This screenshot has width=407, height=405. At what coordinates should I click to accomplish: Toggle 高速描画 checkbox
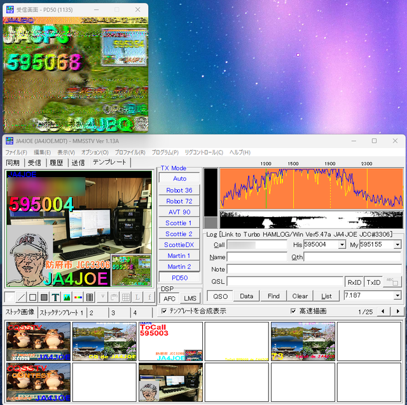coord(293,311)
